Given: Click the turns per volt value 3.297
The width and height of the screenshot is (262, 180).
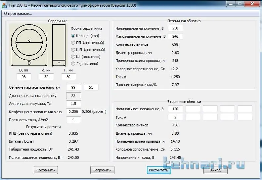Looking at the screenshot, I should (x=73, y=141).
